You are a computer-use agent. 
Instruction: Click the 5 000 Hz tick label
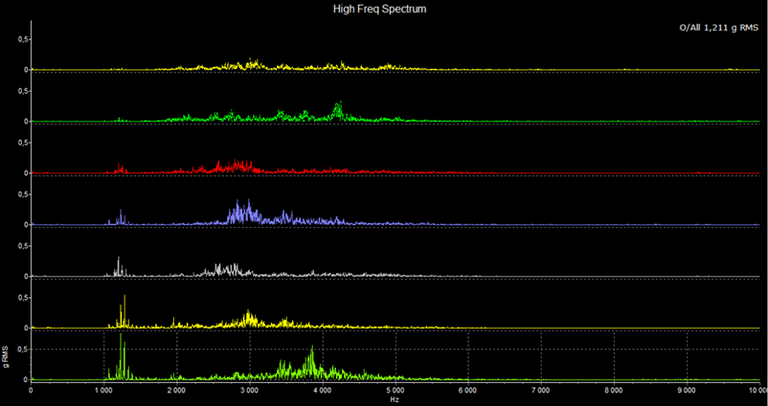click(x=395, y=391)
